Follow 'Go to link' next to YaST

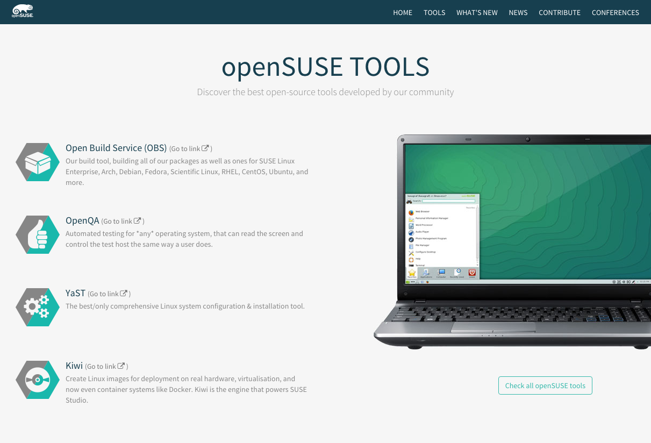[x=109, y=294]
